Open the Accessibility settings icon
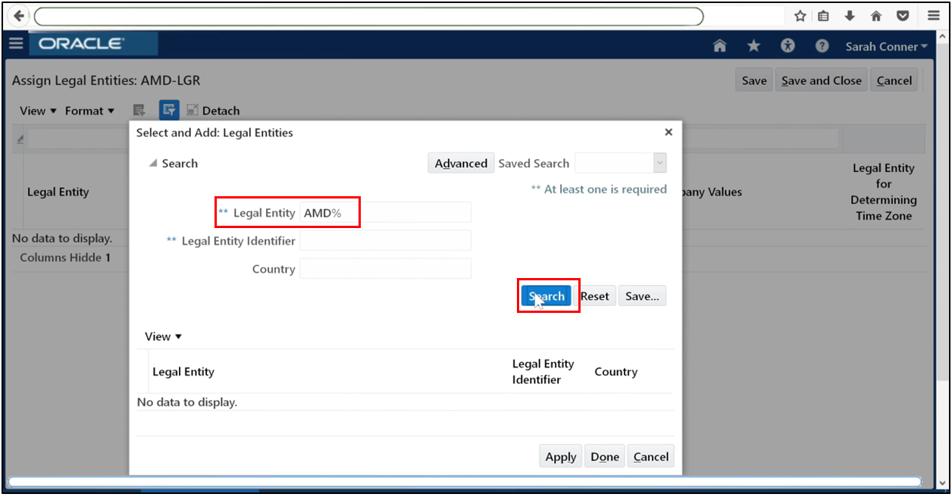 point(788,45)
